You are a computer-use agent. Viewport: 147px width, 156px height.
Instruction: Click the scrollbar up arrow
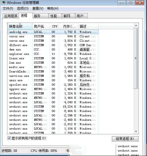point(136,26)
